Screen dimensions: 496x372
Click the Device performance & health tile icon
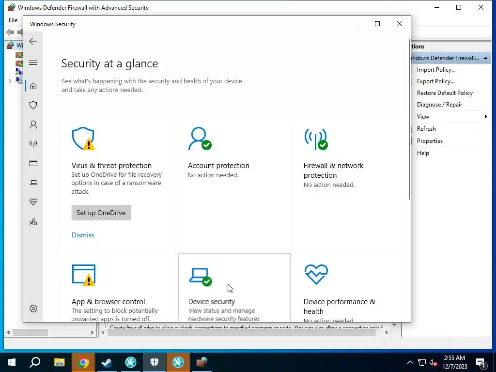pyautogui.click(x=316, y=274)
